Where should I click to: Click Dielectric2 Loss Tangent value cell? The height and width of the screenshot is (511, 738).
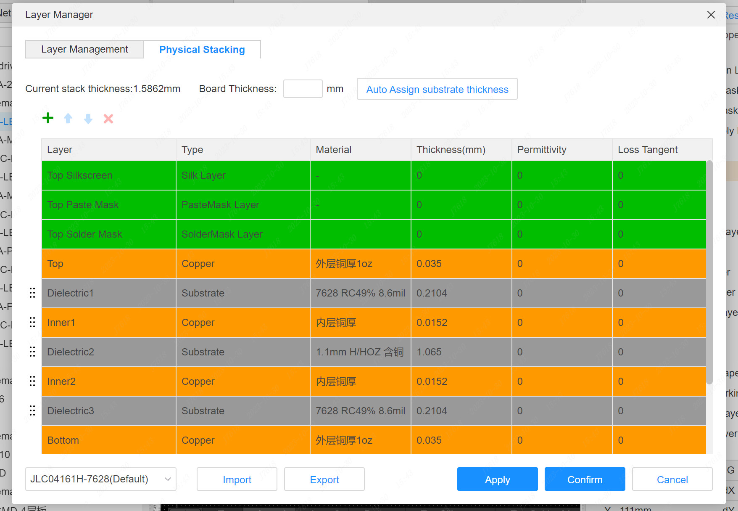click(659, 352)
